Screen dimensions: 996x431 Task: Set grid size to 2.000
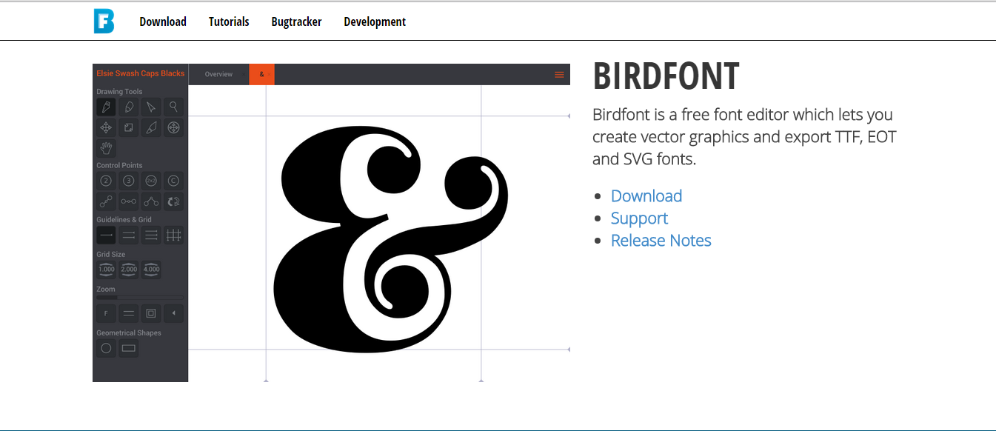coord(128,270)
